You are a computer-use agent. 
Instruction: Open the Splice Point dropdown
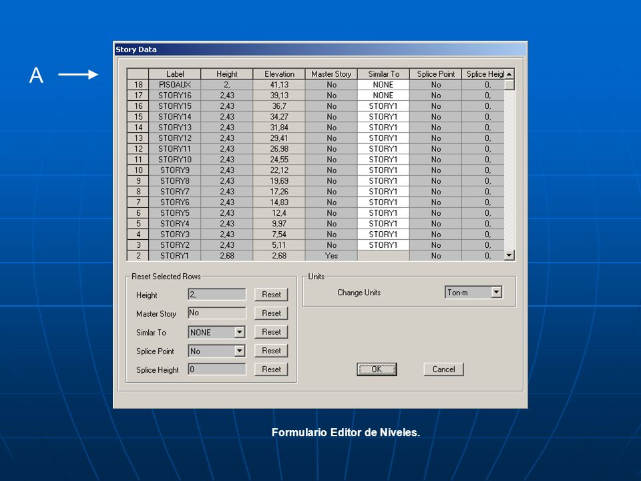[240, 351]
